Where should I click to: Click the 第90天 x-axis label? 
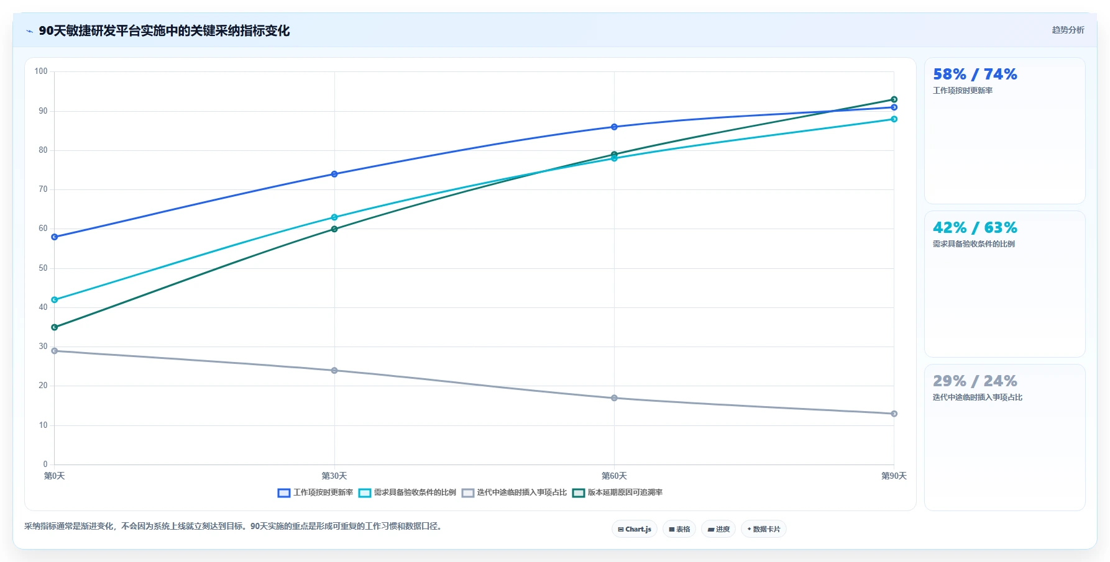tap(894, 476)
